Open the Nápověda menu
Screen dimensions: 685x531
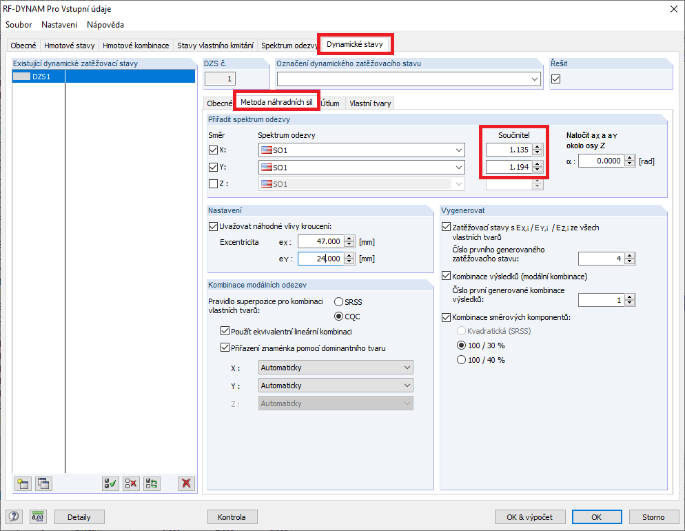tap(105, 25)
